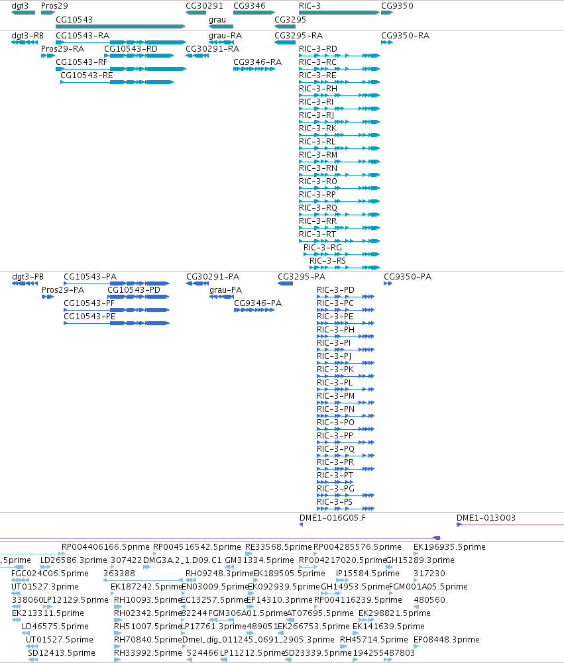This screenshot has width=564, height=663.
Task: Open EST feature 363388
Action: 143,580
